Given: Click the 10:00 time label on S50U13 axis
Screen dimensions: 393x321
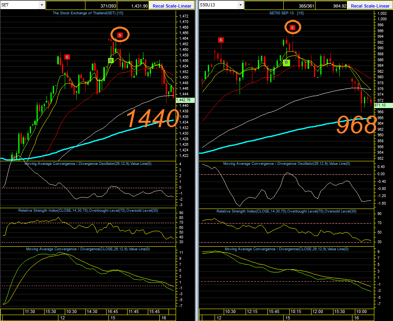Looking at the screenshot, I should (361, 311).
